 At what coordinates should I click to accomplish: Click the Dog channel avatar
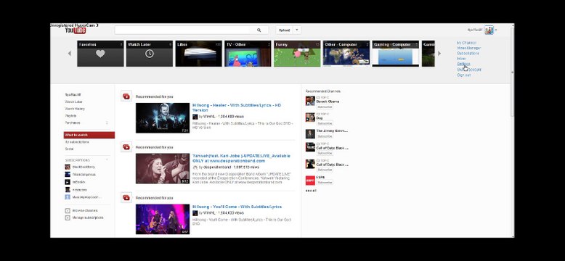pyautogui.click(x=310, y=117)
